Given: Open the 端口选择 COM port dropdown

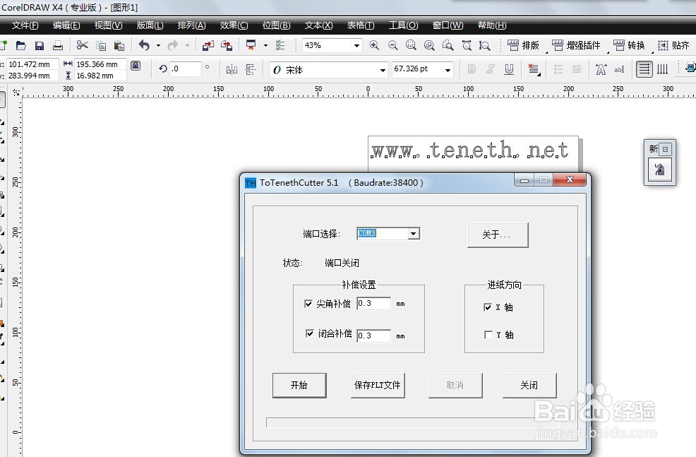Looking at the screenshot, I should tap(414, 233).
